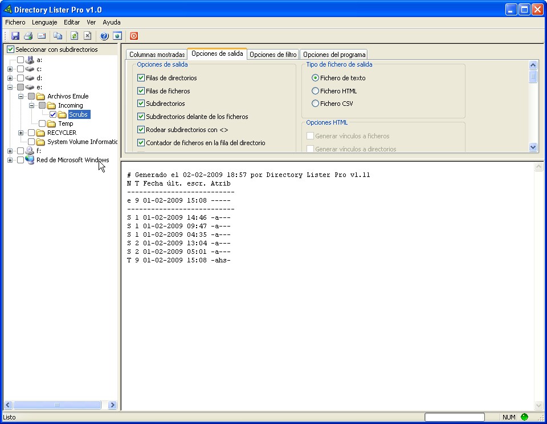Collapse the Incoming folder

31,105
